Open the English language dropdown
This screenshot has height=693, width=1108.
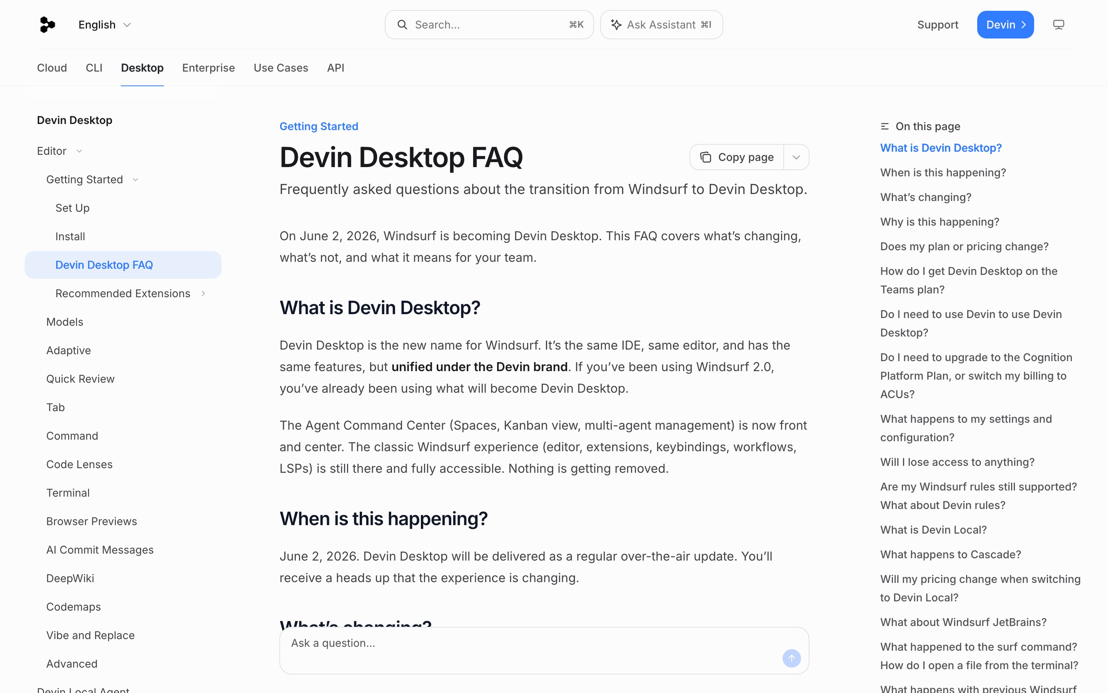[x=105, y=25]
